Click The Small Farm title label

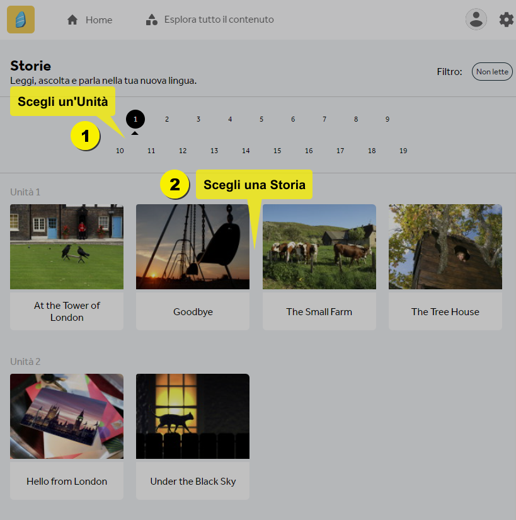pyautogui.click(x=319, y=312)
